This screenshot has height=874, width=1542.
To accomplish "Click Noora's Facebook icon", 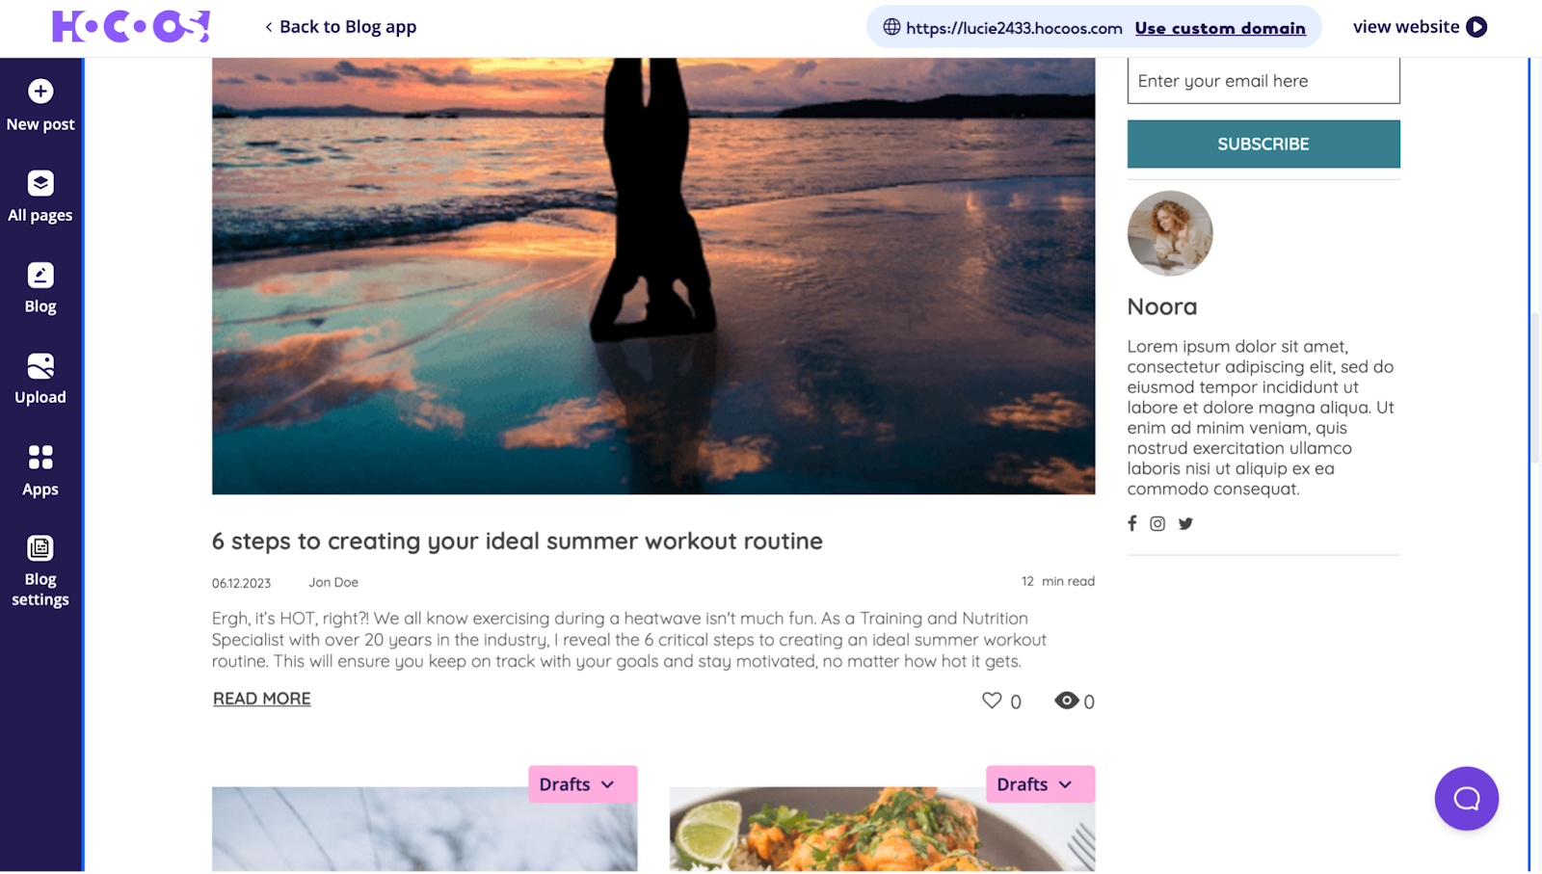I will 1132,523.
